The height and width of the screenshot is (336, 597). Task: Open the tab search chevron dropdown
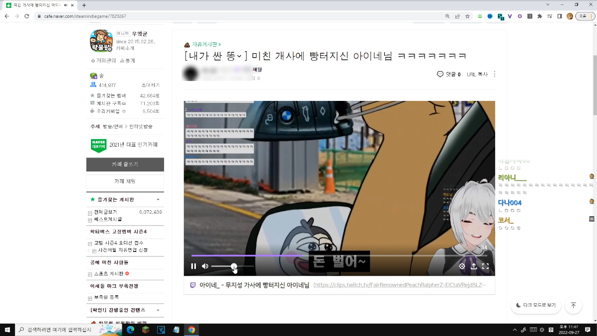(x=548, y=4)
